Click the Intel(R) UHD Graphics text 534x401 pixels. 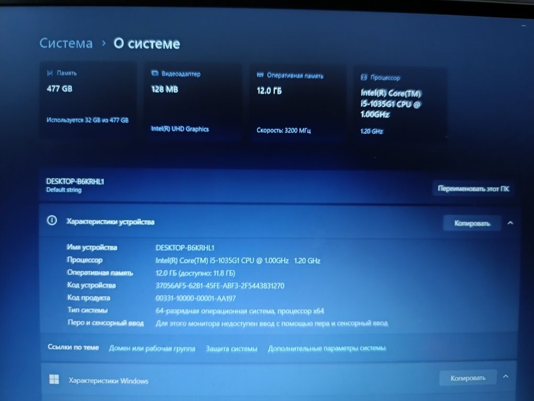tap(180, 129)
